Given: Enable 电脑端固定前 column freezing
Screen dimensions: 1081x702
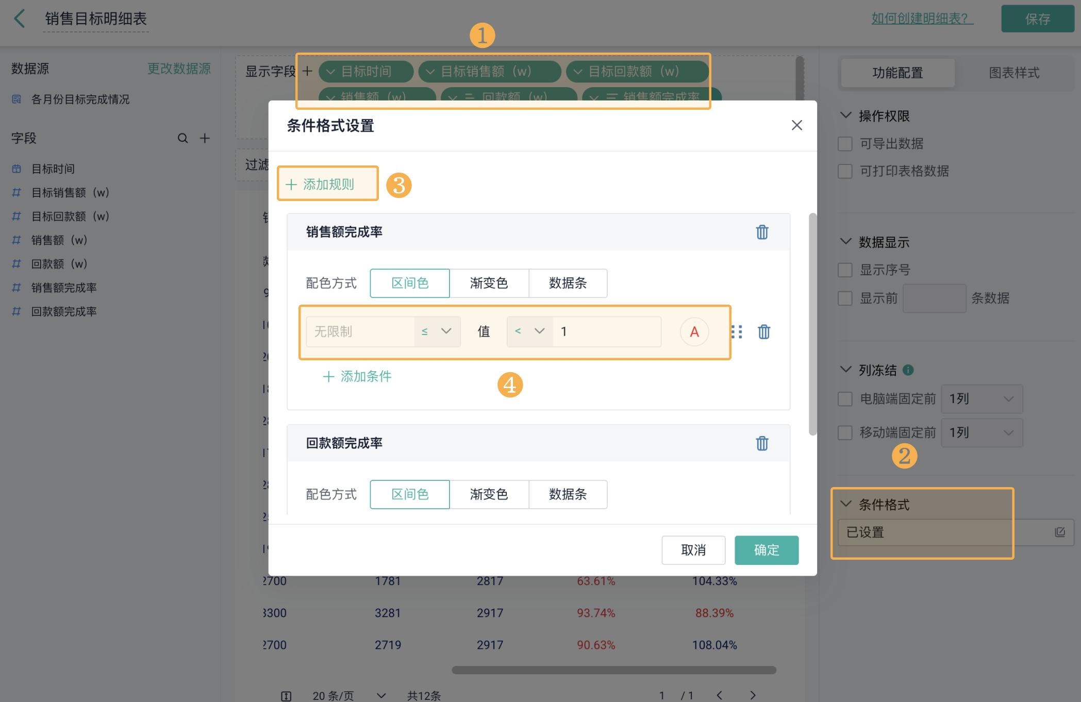Looking at the screenshot, I should click(x=844, y=398).
